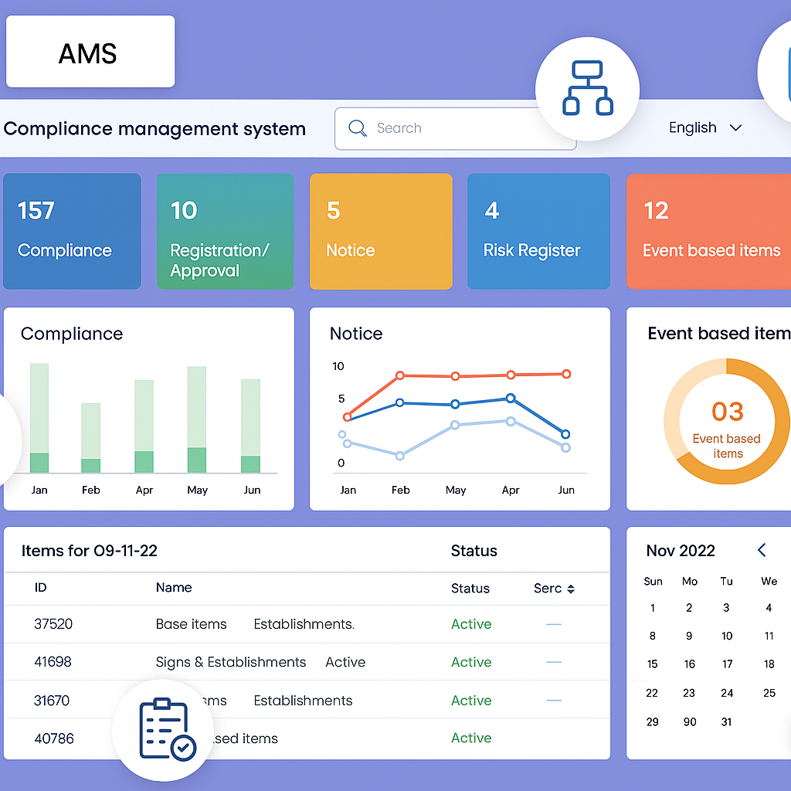Go to previous month with calendar chevron
Viewport: 791px width, 791px height.
point(762,550)
